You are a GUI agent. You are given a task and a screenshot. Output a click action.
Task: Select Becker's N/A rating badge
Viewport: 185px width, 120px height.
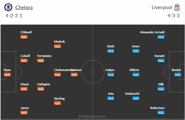click(x=178, y=75)
